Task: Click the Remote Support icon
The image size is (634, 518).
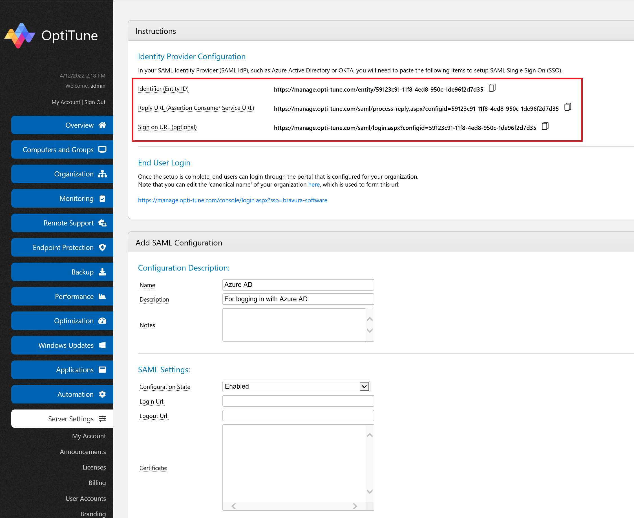Action: click(102, 223)
